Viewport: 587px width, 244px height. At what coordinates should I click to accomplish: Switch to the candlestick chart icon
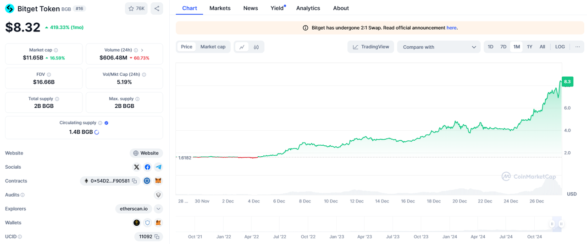(x=256, y=47)
